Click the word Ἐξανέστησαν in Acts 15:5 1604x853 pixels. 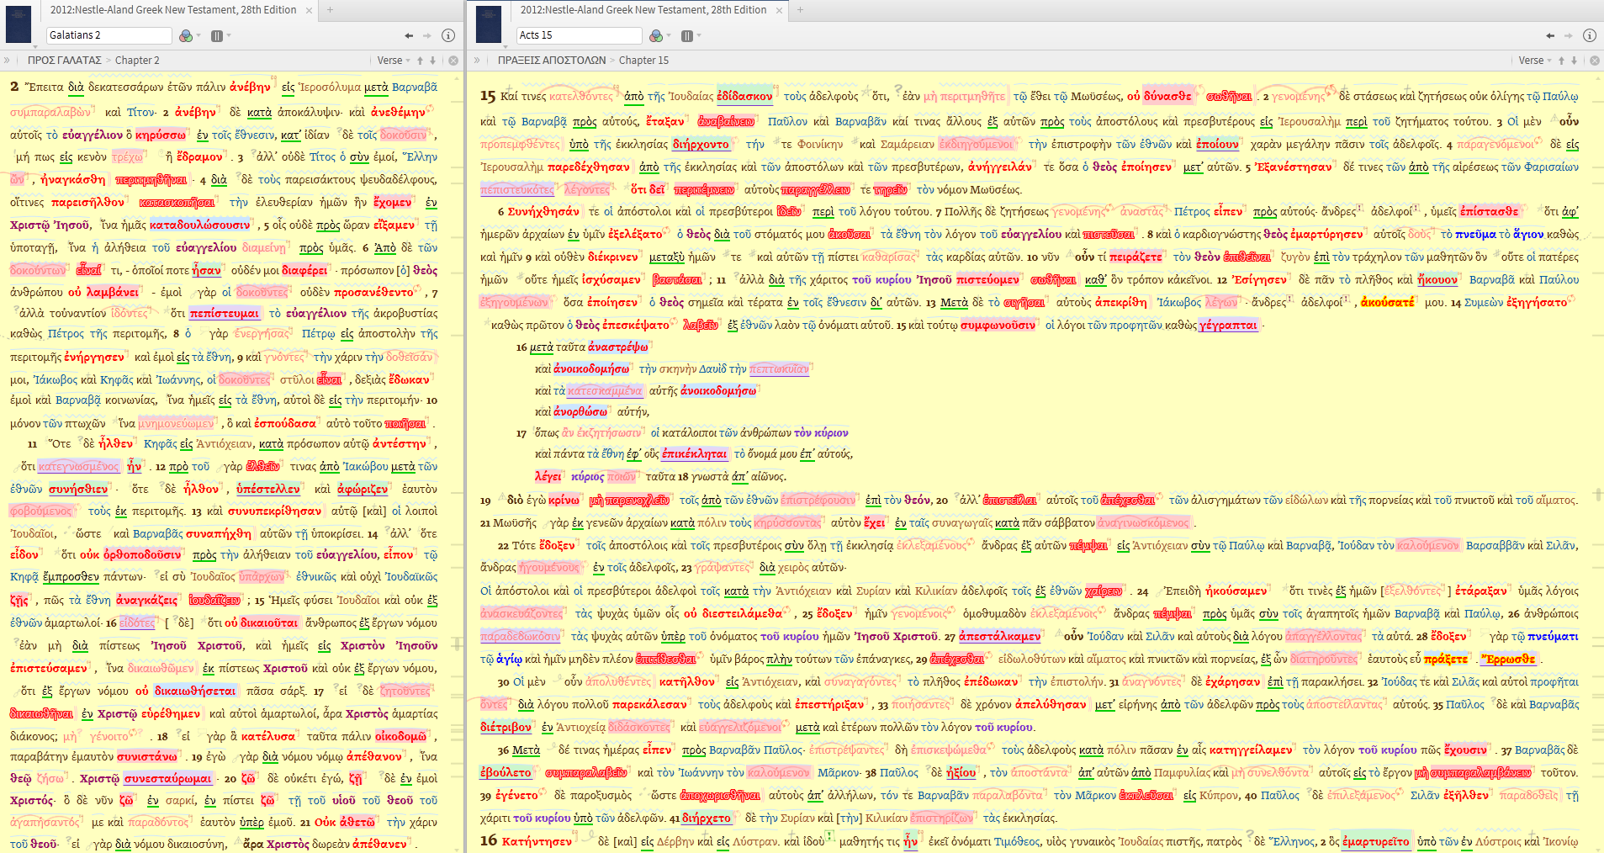(1294, 167)
